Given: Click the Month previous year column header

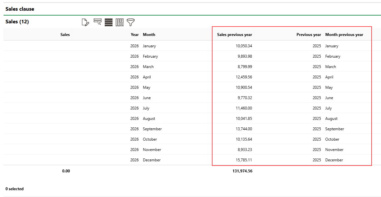Looking at the screenshot, I should pyautogui.click(x=344, y=35).
